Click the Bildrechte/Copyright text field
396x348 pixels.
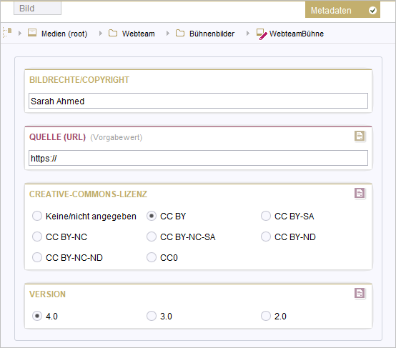pyautogui.click(x=198, y=101)
